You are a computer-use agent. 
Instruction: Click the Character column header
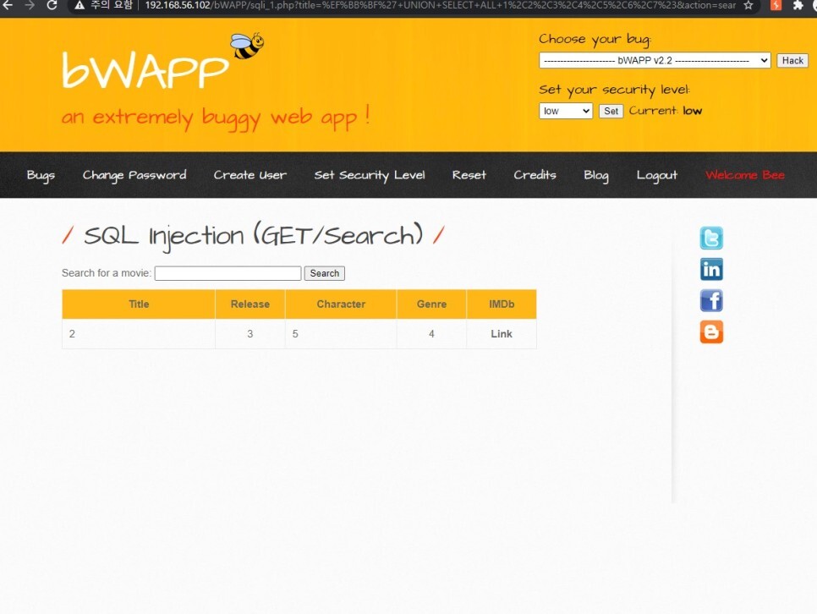click(x=341, y=304)
